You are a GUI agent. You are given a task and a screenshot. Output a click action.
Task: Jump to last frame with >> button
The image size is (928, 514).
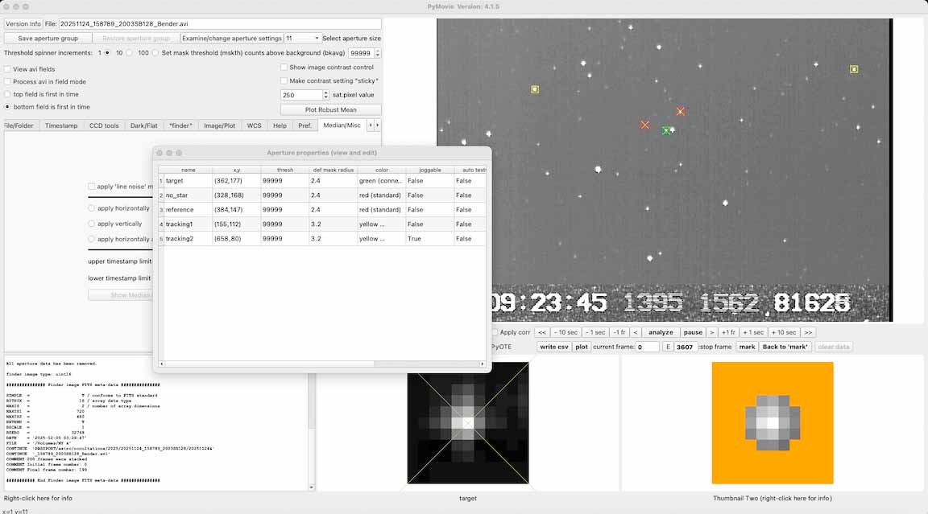coord(808,332)
